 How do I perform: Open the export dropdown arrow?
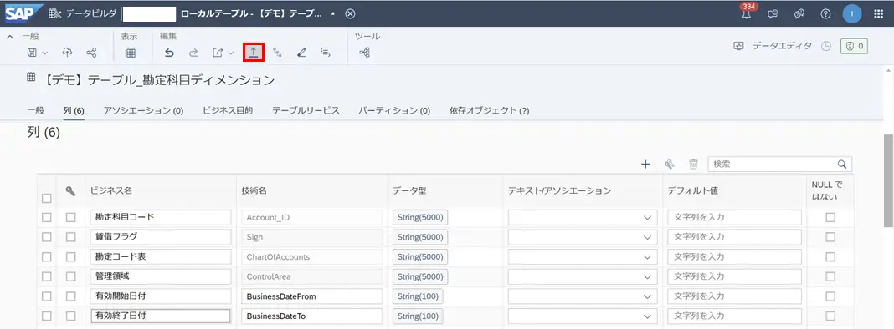[230, 53]
